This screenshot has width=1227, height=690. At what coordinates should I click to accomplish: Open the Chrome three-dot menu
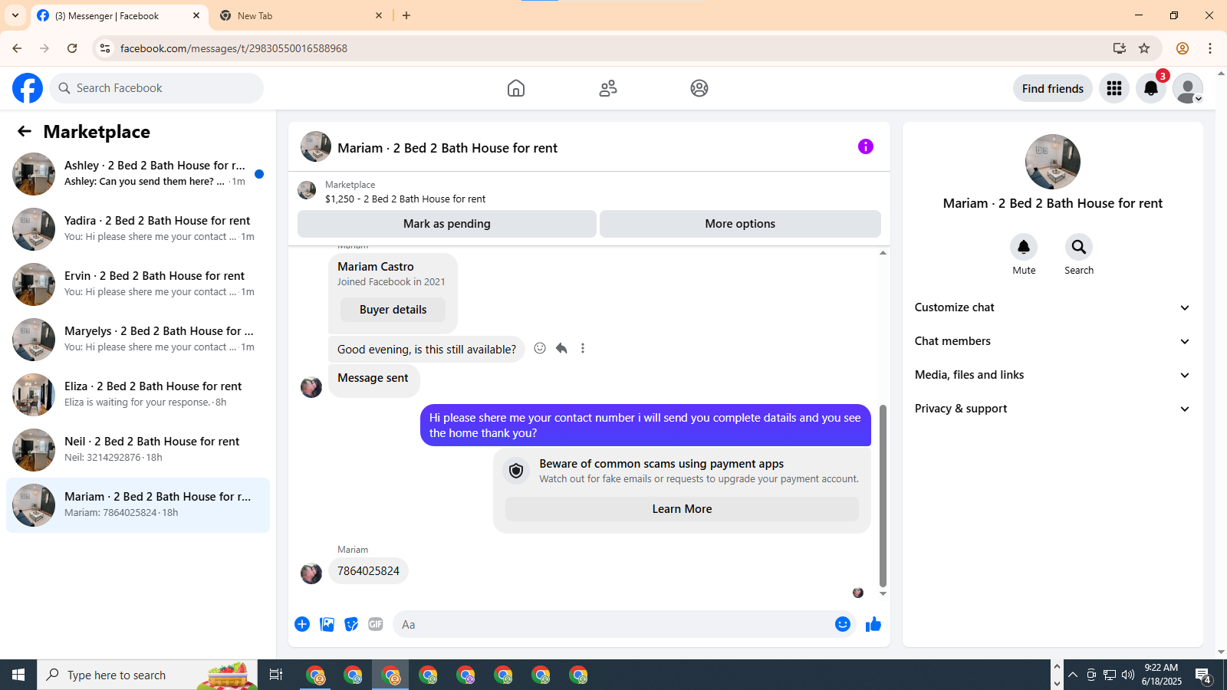1210,48
